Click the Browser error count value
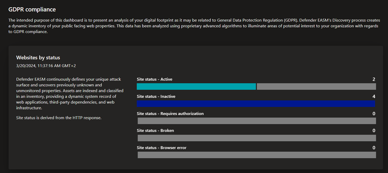The image size is (388, 173). tap(374, 148)
